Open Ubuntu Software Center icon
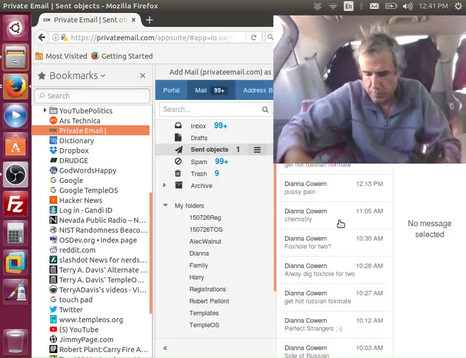This screenshot has height=358, width=466. (x=16, y=145)
